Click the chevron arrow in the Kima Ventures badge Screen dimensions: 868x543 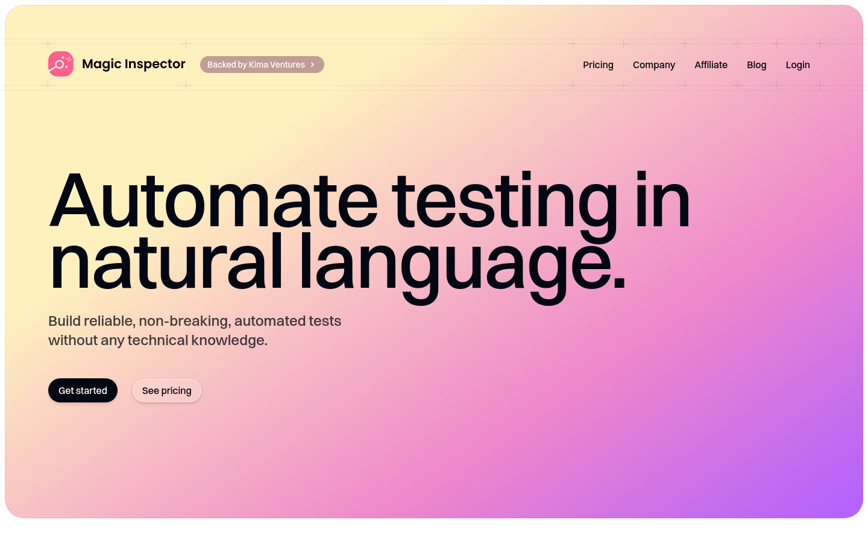coord(312,65)
